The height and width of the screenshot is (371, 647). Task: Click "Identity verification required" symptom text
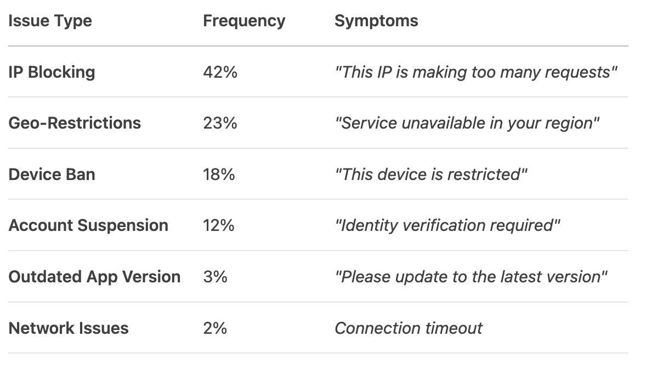(x=447, y=225)
